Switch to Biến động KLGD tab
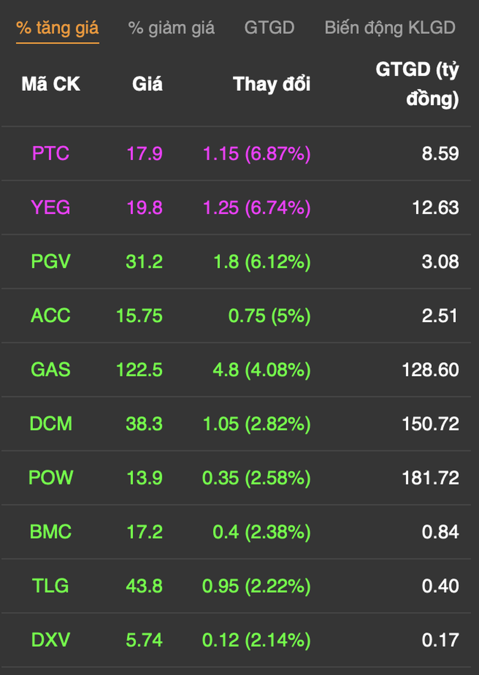Image resolution: width=479 pixels, height=675 pixels. [x=390, y=28]
